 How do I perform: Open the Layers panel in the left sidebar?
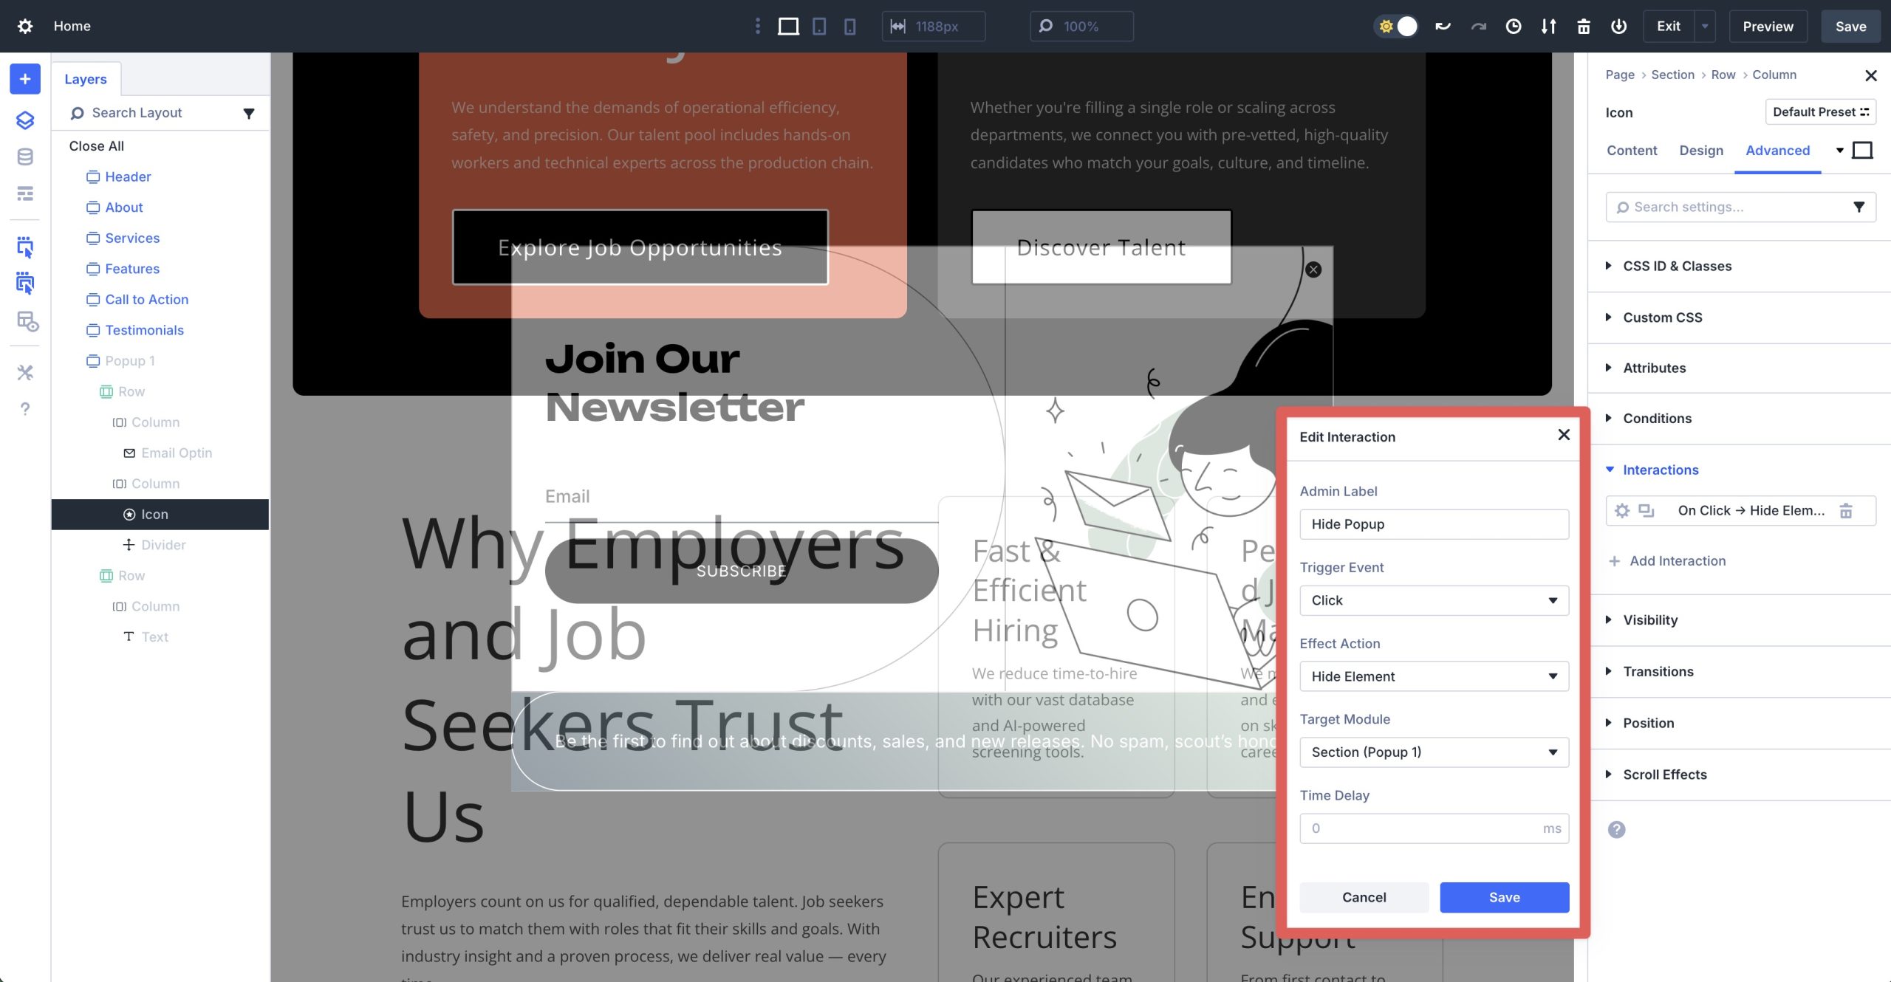[25, 120]
